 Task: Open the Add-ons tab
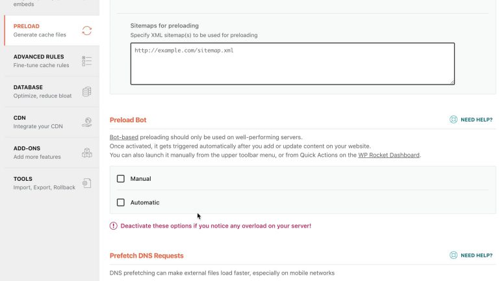pos(52,153)
